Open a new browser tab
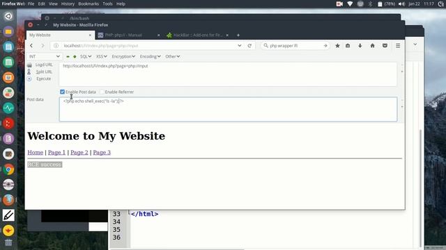Screen dimensions: 446x250 pyautogui.click(x=238, y=35)
